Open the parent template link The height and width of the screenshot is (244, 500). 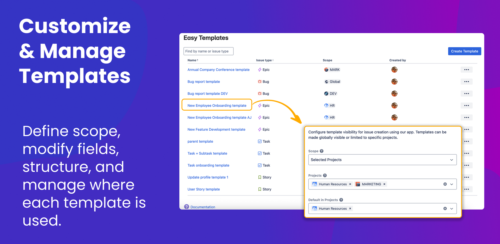tap(200, 141)
